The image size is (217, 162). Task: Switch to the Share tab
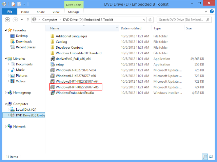click(x=41, y=12)
